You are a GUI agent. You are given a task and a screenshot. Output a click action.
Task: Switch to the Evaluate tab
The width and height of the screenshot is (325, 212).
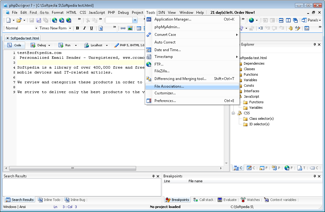click(227, 200)
